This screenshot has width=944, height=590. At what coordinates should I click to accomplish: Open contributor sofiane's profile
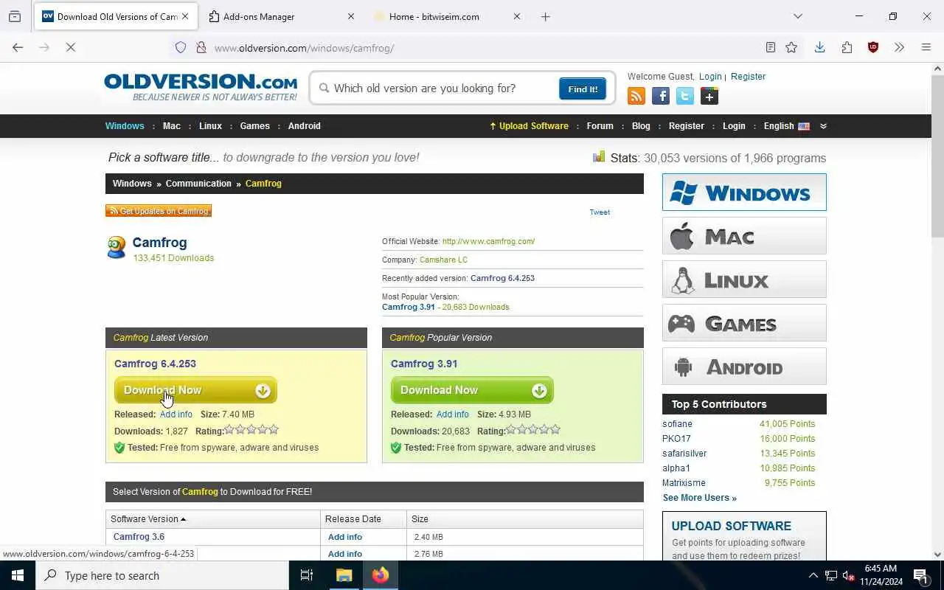pyautogui.click(x=677, y=424)
